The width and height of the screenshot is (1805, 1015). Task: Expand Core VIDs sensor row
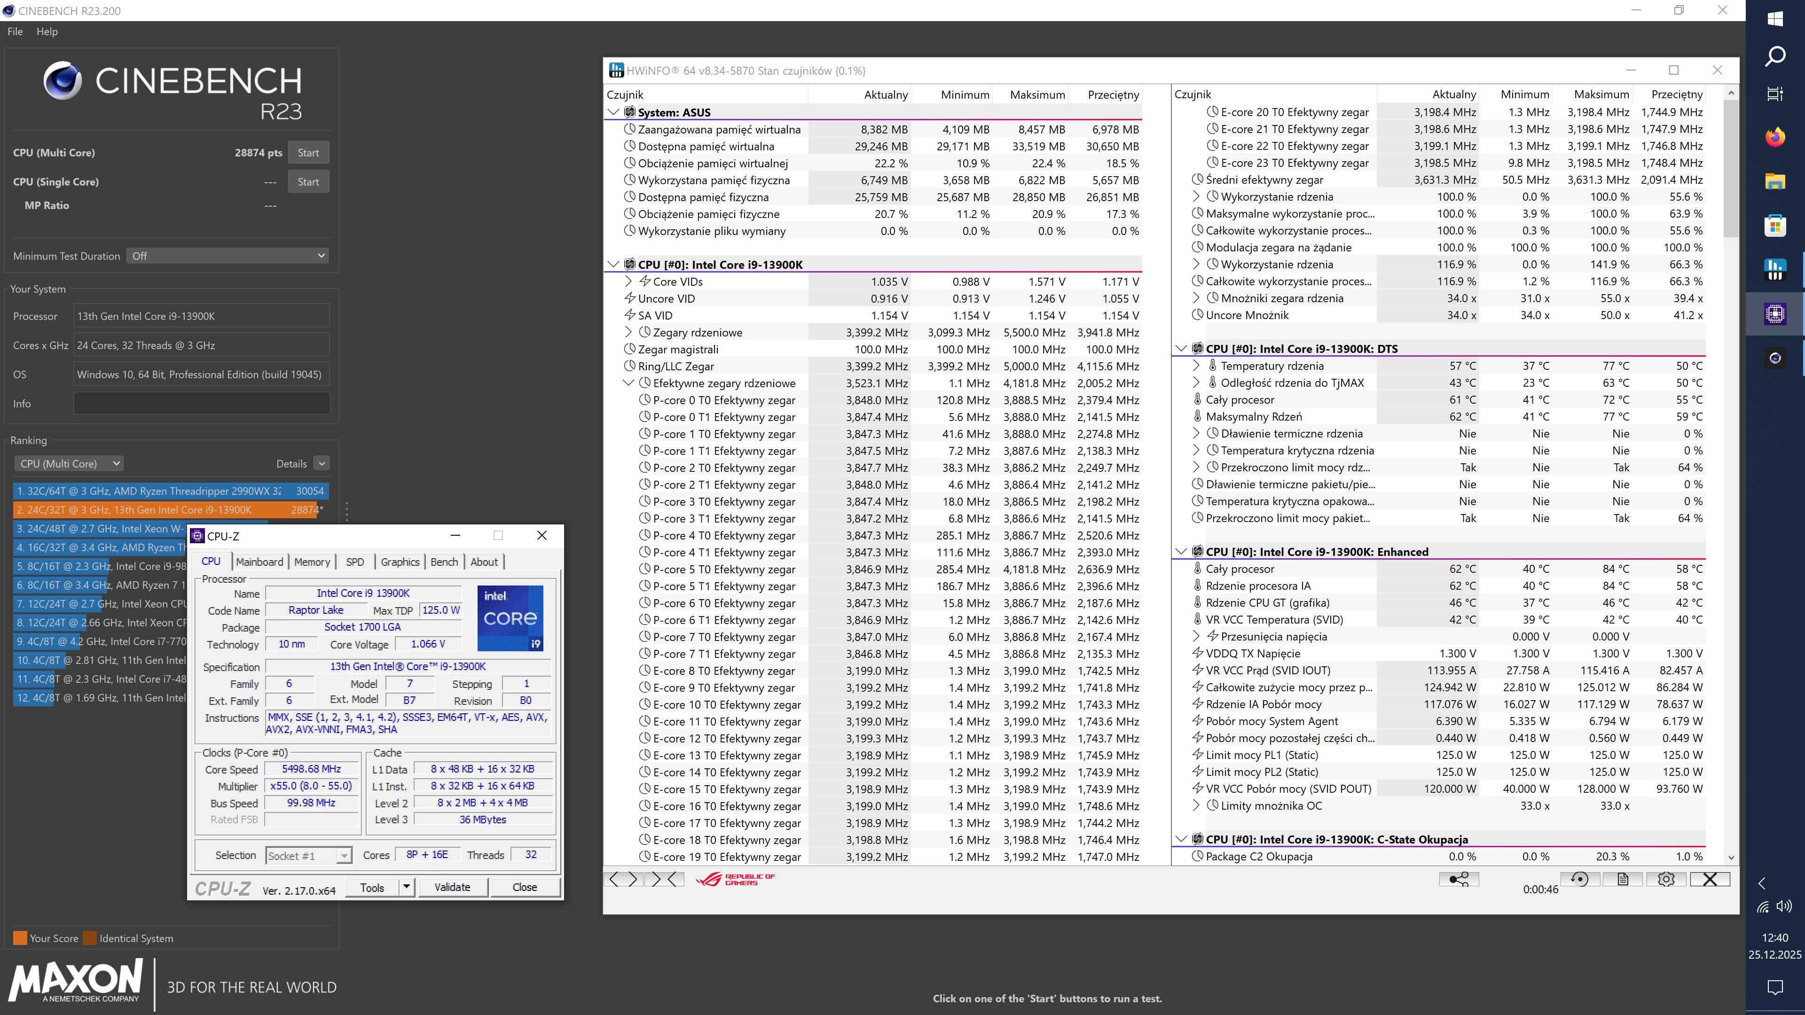click(x=628, y=281)
